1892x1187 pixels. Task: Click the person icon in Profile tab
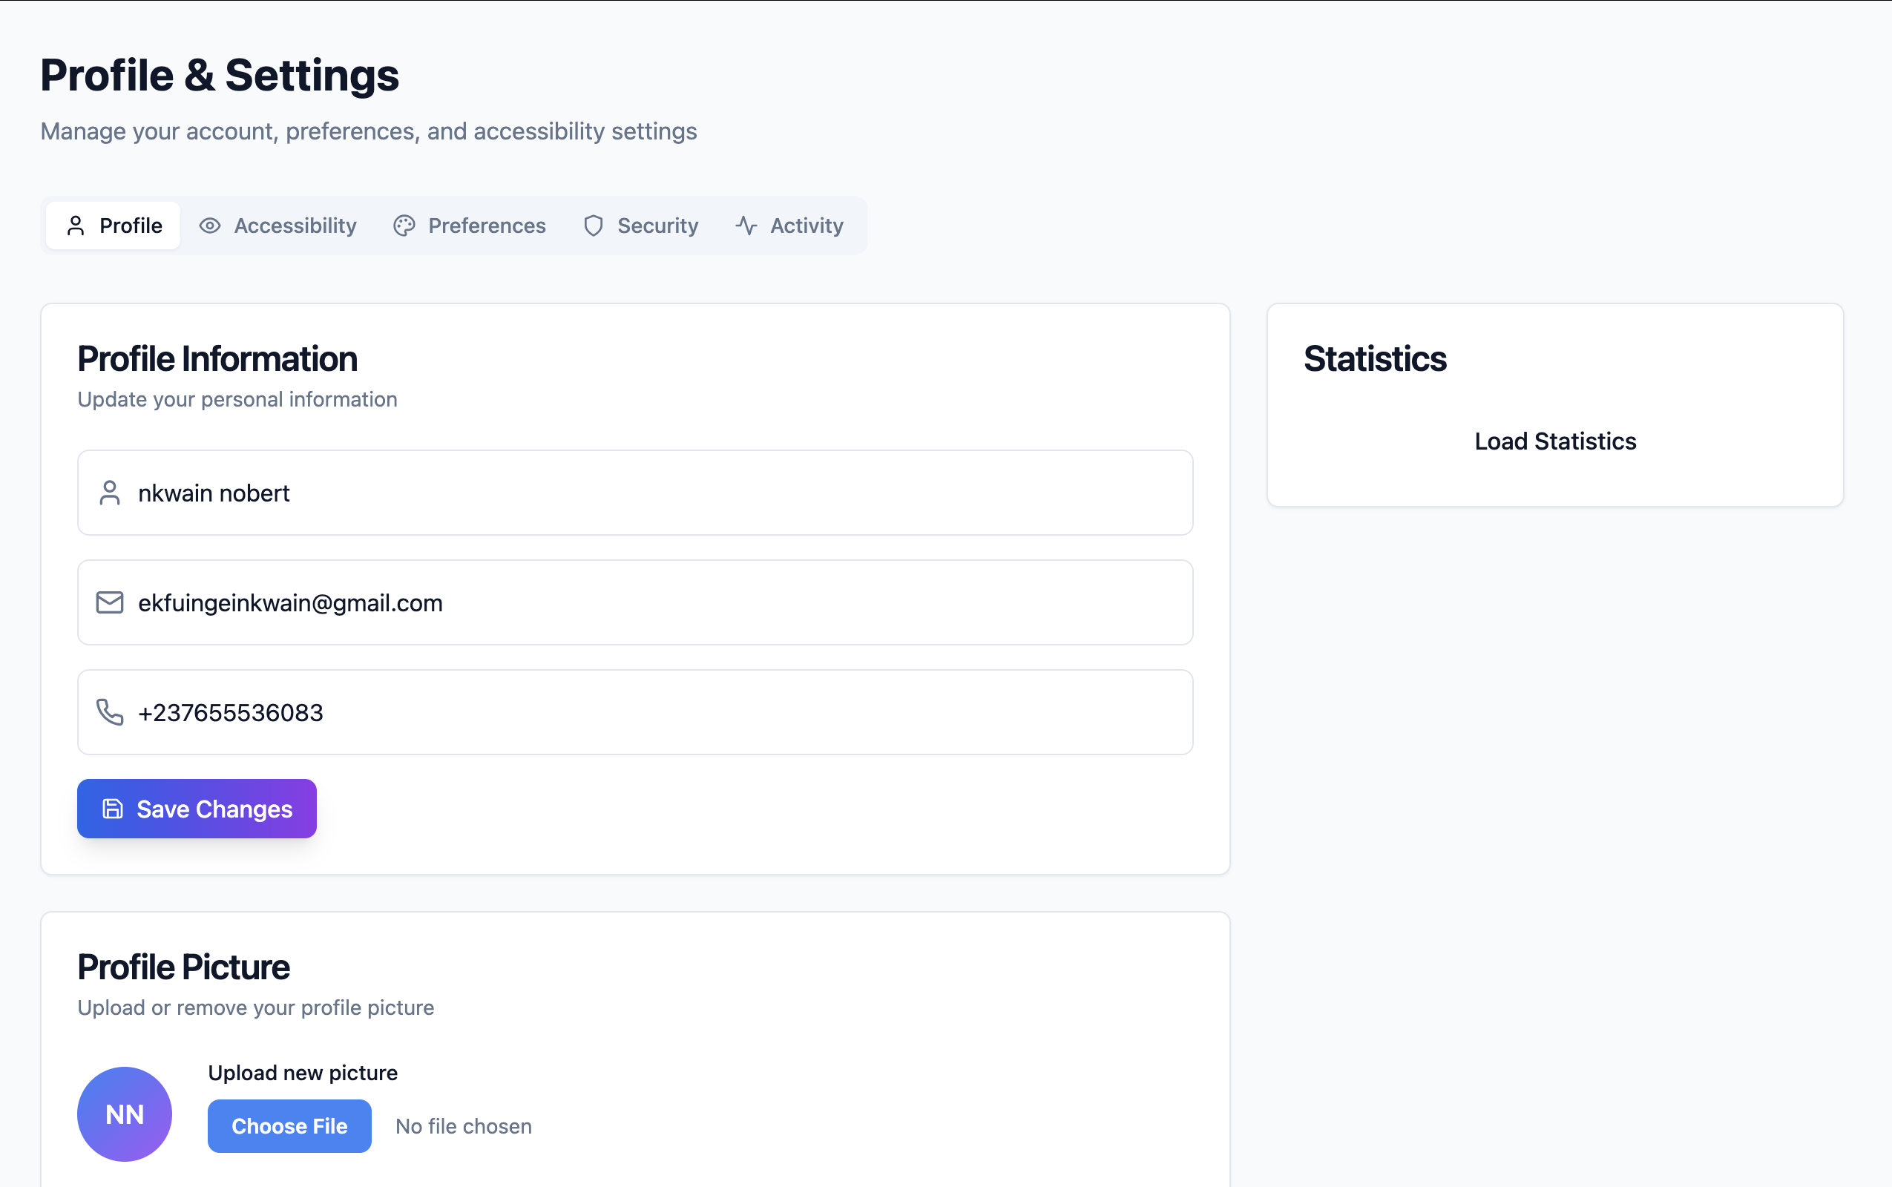pyautogui.click(x=76, y=226)
